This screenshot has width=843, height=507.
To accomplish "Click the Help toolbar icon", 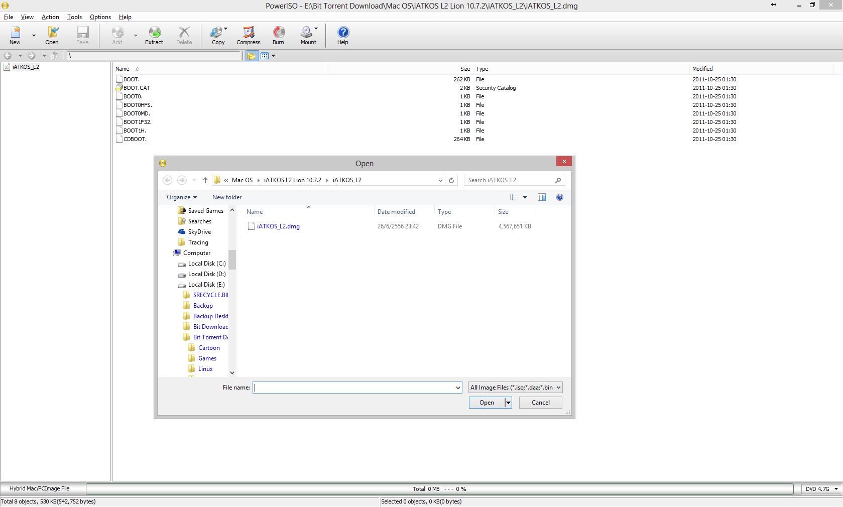I will pyautogui.click(x=343, y=35).
